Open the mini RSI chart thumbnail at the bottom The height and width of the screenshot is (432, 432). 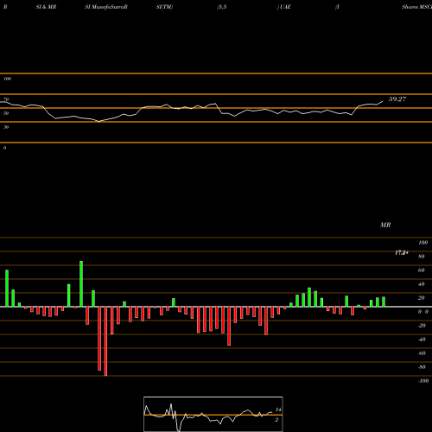click(213, 414)
